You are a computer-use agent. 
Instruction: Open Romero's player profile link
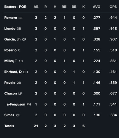(x=11, y=18)
